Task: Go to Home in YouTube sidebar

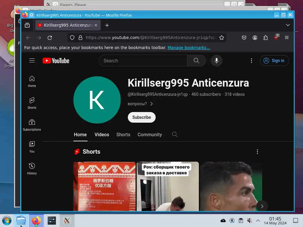Action: click(x=32, y=82)
